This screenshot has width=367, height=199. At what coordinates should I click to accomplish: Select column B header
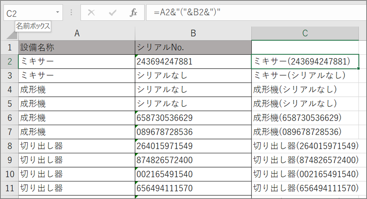(x=193, y=33)
